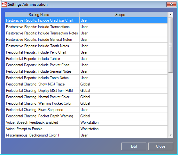This screenshot has width=178, height=155.
Task: Select Voice: Speech Feedback Enabled row
Action: click(86, 122)
